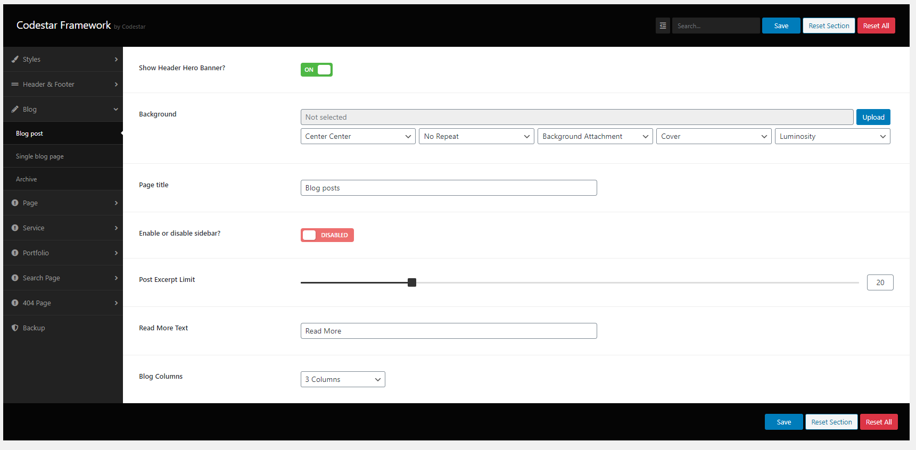Open the No Repeat dropdown
The height and width of the screenshot is (450, 916).
pos(476,136)
